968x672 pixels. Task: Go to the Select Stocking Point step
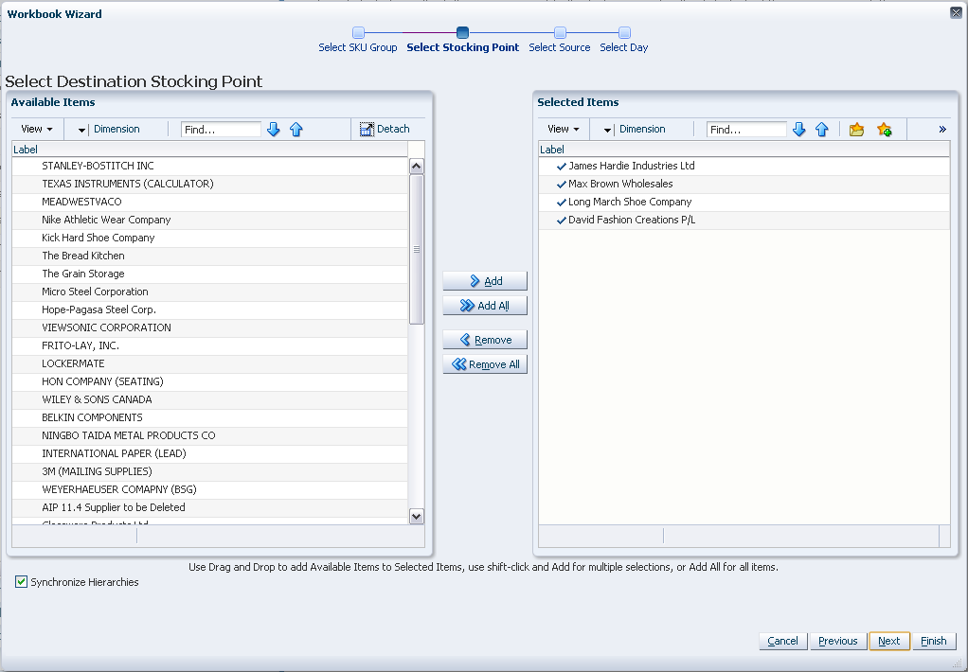point(462,40)
